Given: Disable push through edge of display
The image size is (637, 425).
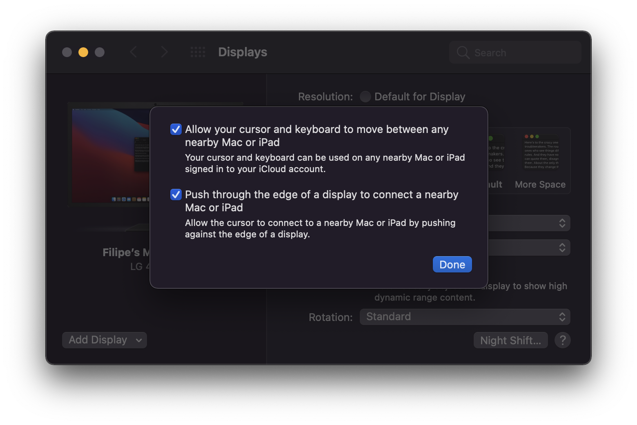Looking at the screenshot, I should click(176, 195).
